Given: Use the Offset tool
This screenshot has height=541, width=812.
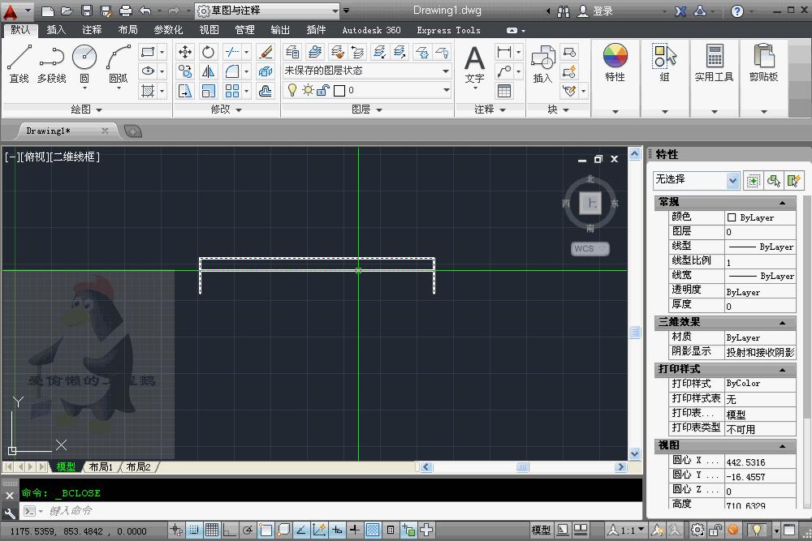Looking at the screenshot, I should tap(266, 91).
